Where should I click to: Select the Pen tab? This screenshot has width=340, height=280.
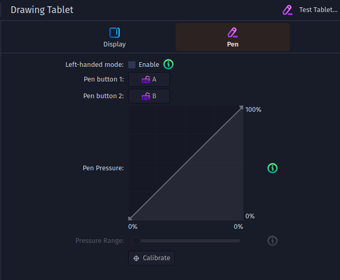tap(233, 37)
